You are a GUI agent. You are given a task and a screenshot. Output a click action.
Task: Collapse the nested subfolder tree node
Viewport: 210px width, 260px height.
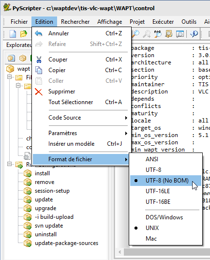point(18,85)
